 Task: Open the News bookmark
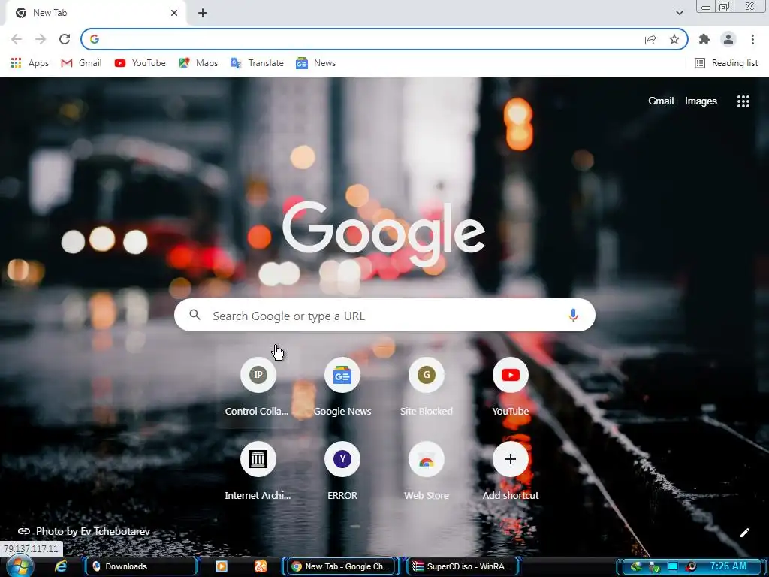point(316,63)
